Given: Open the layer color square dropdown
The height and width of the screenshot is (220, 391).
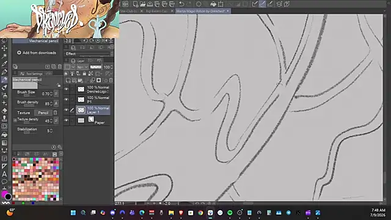Looking at the screenshot, I should click(x=70, y=67).
